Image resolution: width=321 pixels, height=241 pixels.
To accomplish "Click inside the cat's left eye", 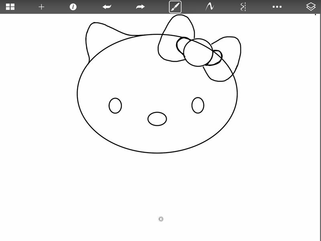I will [x=115, y=106].
